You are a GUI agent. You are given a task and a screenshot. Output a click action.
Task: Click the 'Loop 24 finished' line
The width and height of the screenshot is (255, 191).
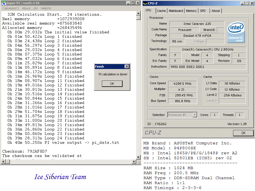pos(46,138)
